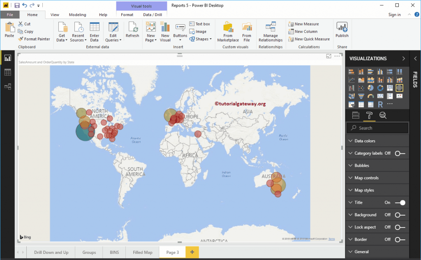Switch to the Filled Map page
421x260 pixels.
142,252
